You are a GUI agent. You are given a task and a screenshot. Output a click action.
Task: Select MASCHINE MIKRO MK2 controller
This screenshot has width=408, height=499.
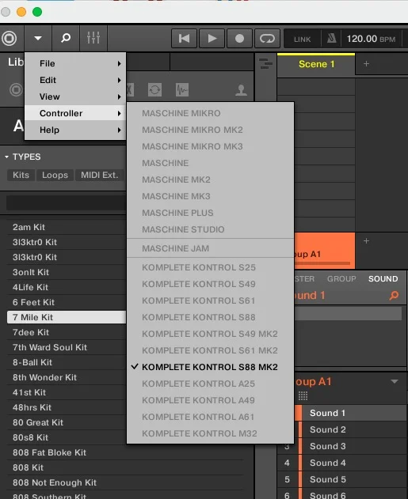[211, 130]
